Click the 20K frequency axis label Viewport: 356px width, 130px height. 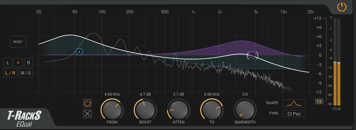pos(311,12)
